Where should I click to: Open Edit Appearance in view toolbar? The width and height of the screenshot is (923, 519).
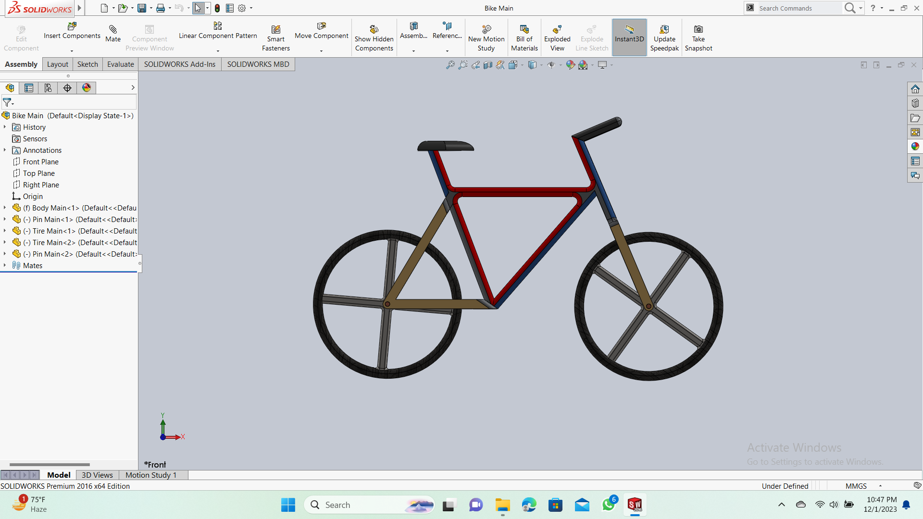click(x=570, y=65)
